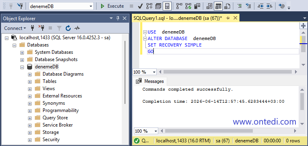The height and width of the screenshot is (146, 308).
Task: Click the Parse checkmark icon
Action: click(x=140, y=6)
